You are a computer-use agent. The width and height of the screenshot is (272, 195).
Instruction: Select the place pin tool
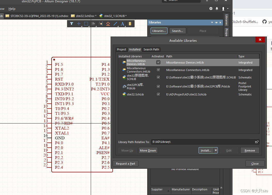pos(101,24)
